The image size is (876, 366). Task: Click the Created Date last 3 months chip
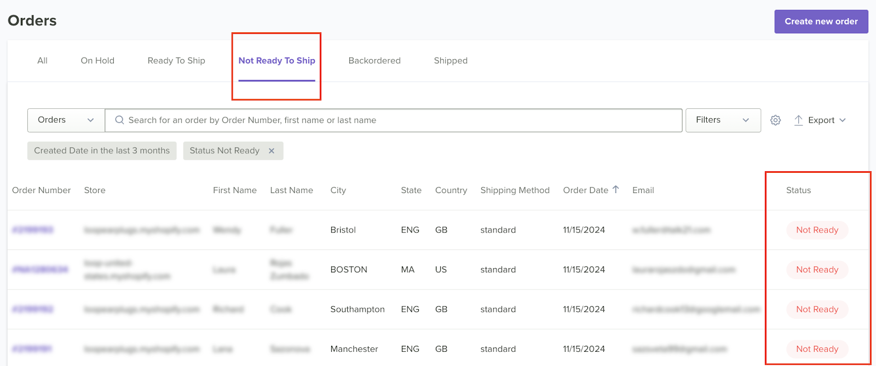pos(102,151)
